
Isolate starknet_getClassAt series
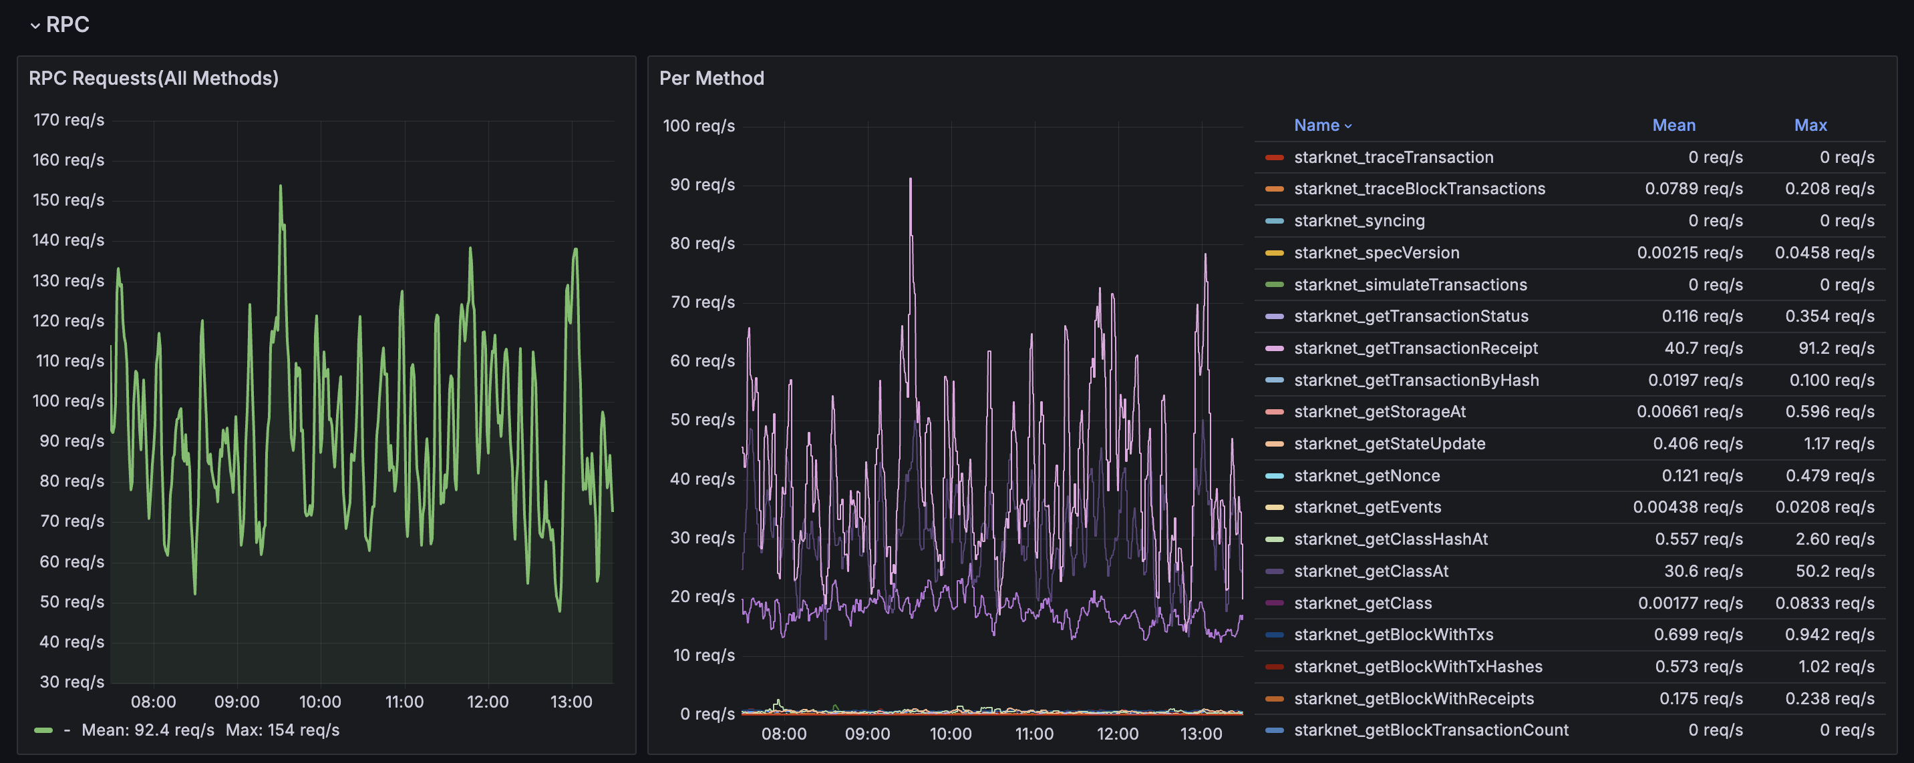click(1371, 571)
